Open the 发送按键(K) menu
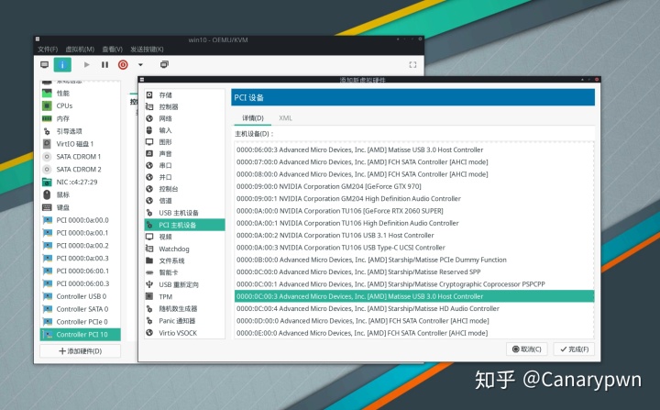This screenshot has height=410, width=660. pyautogui.click(x=147, y=50)
